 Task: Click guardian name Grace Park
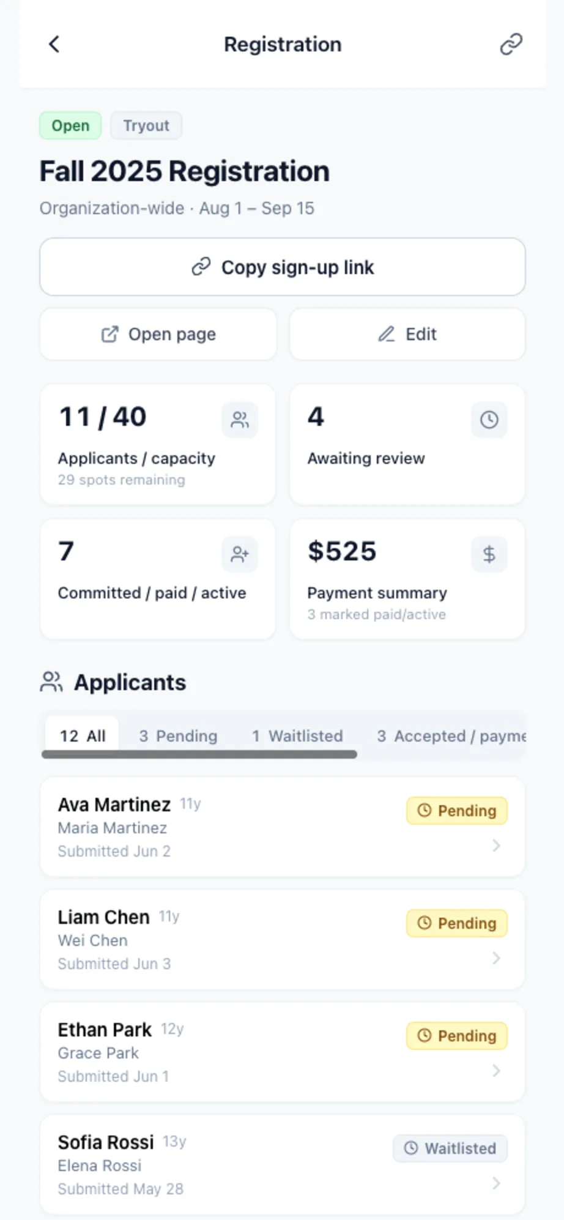98,1053
